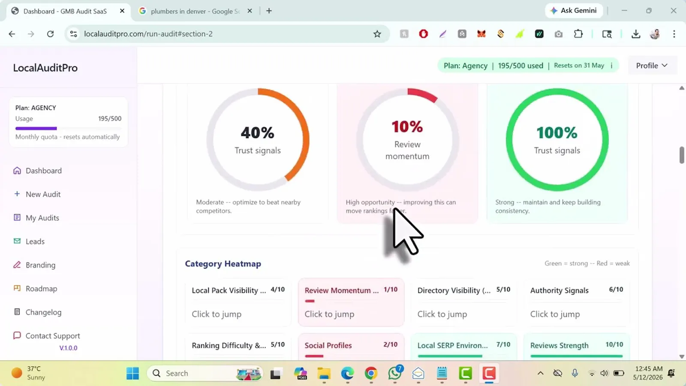Click the taskbar Search box
This screenshot has width=686, height=386.
(x=205, y=374)
